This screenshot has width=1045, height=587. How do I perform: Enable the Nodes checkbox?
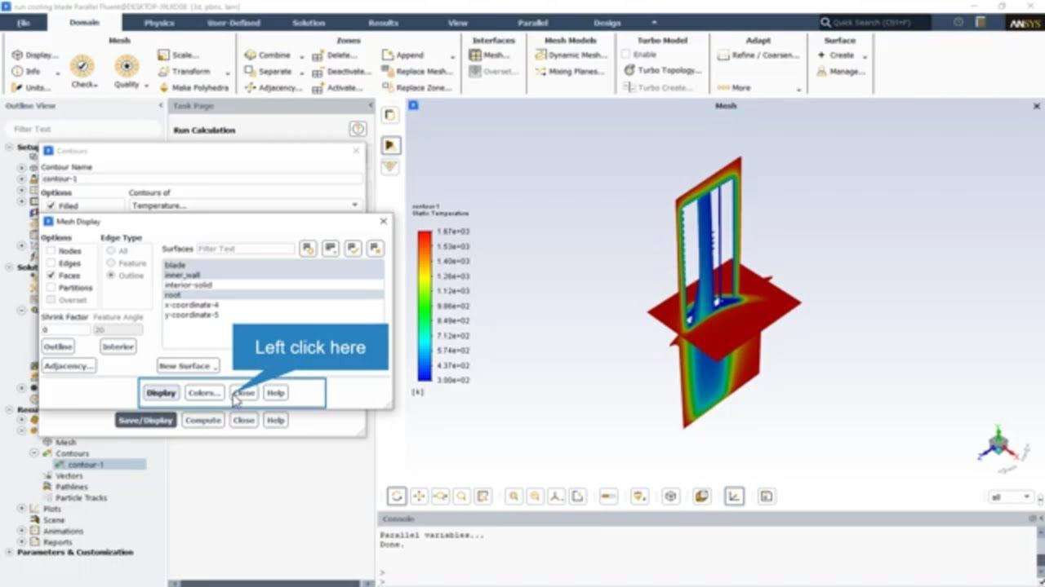51,251
